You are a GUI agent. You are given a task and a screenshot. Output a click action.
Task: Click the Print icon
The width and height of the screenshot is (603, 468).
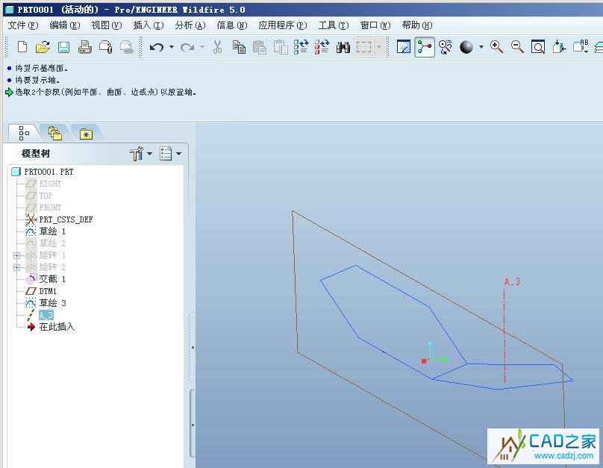point(84,47)
